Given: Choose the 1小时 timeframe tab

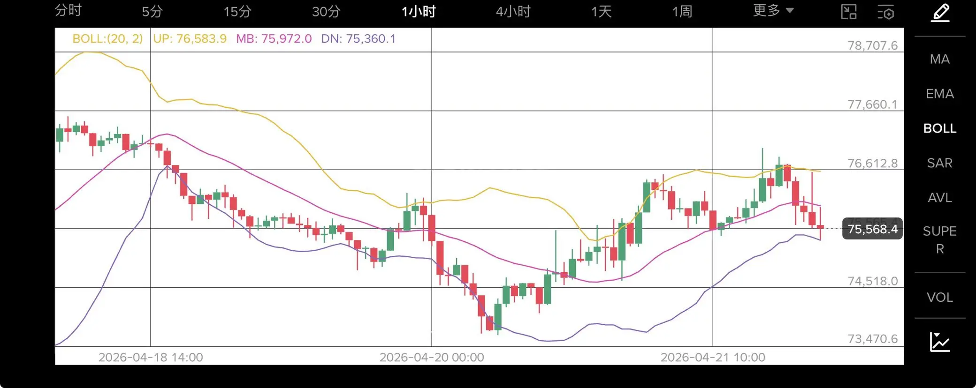Looking at the screenshot, I should pos(419,12).
